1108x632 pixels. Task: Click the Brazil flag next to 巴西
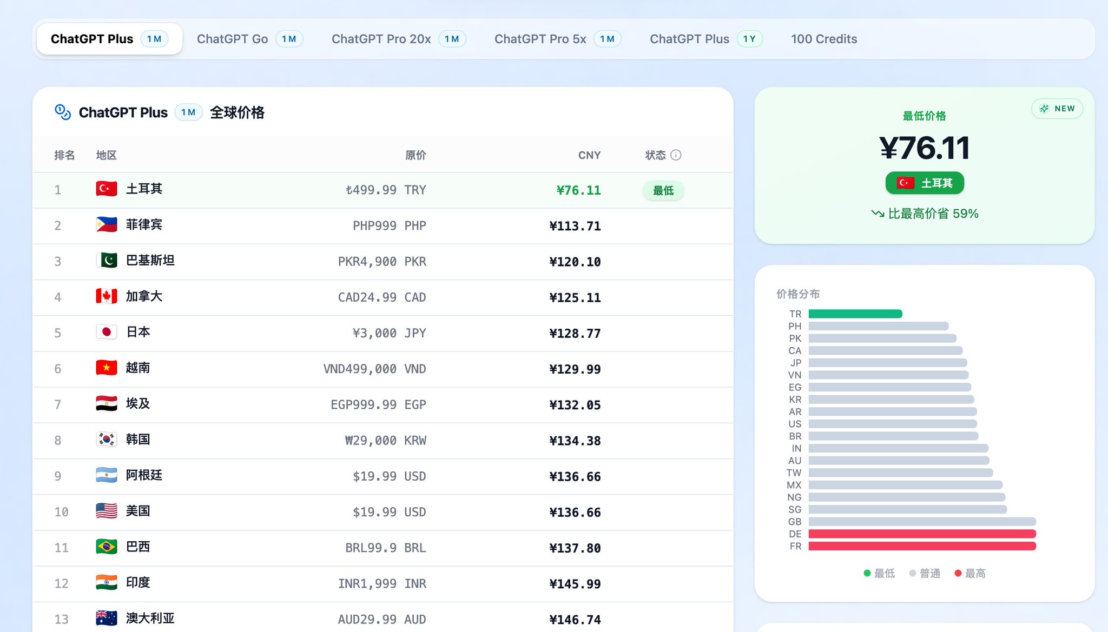[x=107, y=547]
